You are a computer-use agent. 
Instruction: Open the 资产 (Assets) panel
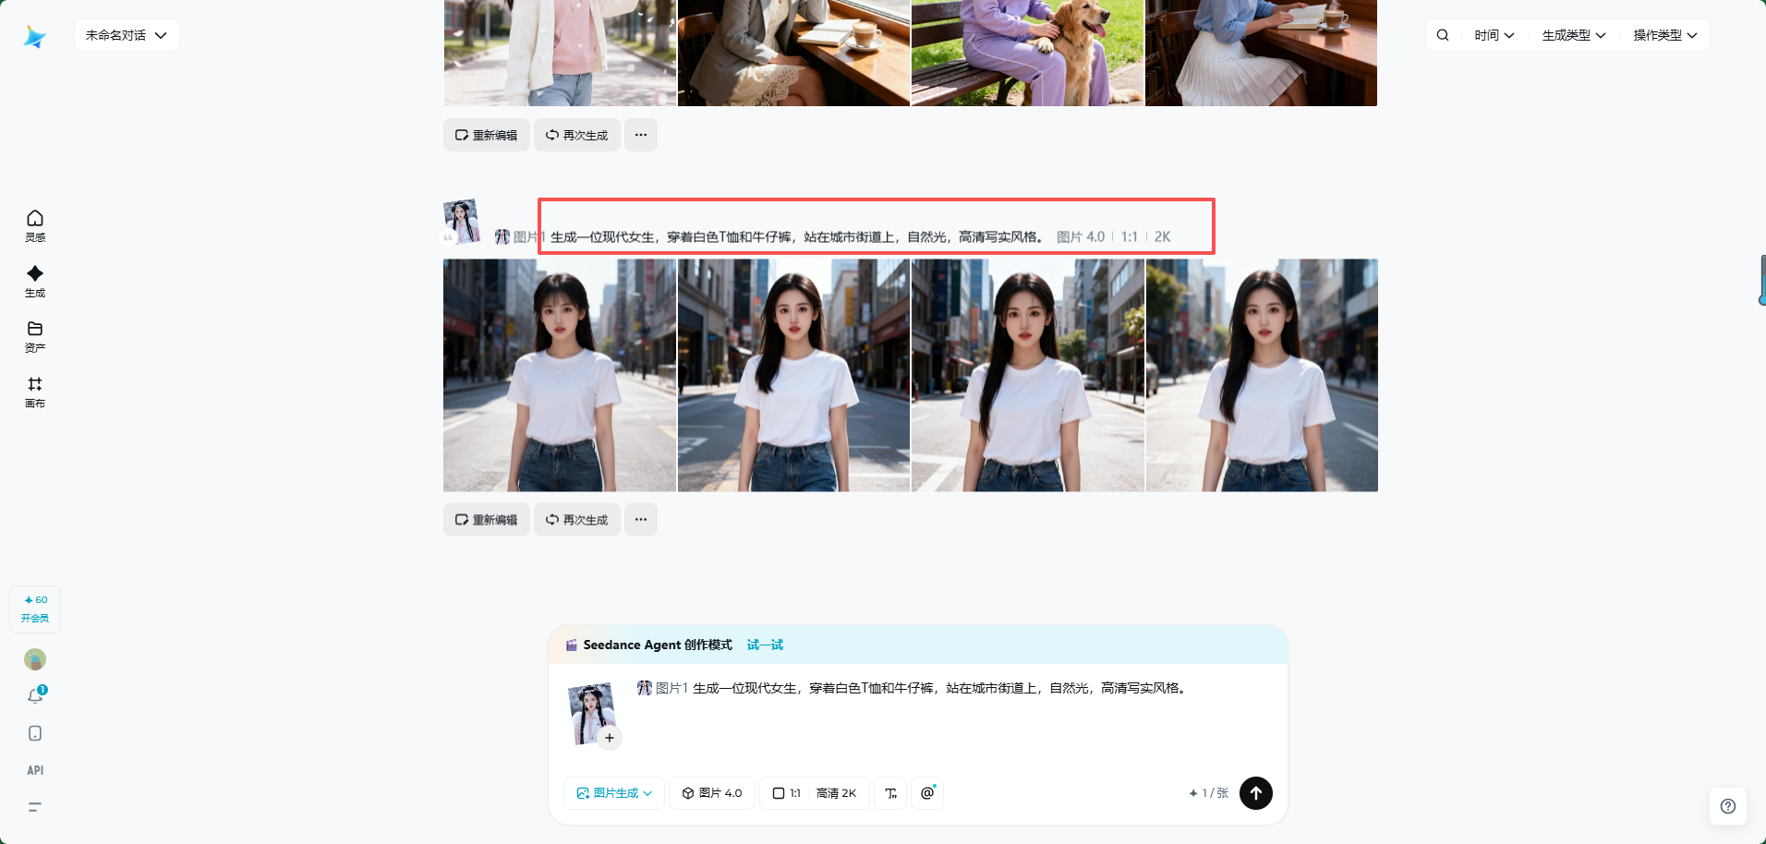tap(34, 336)
